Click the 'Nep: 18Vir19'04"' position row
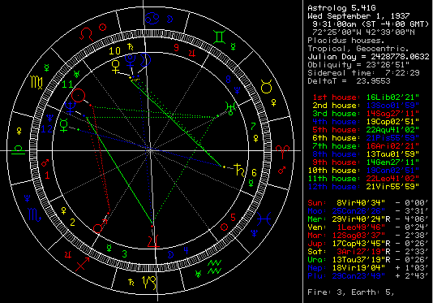Viewport: 433px width, 303px height. coord(368,268)
